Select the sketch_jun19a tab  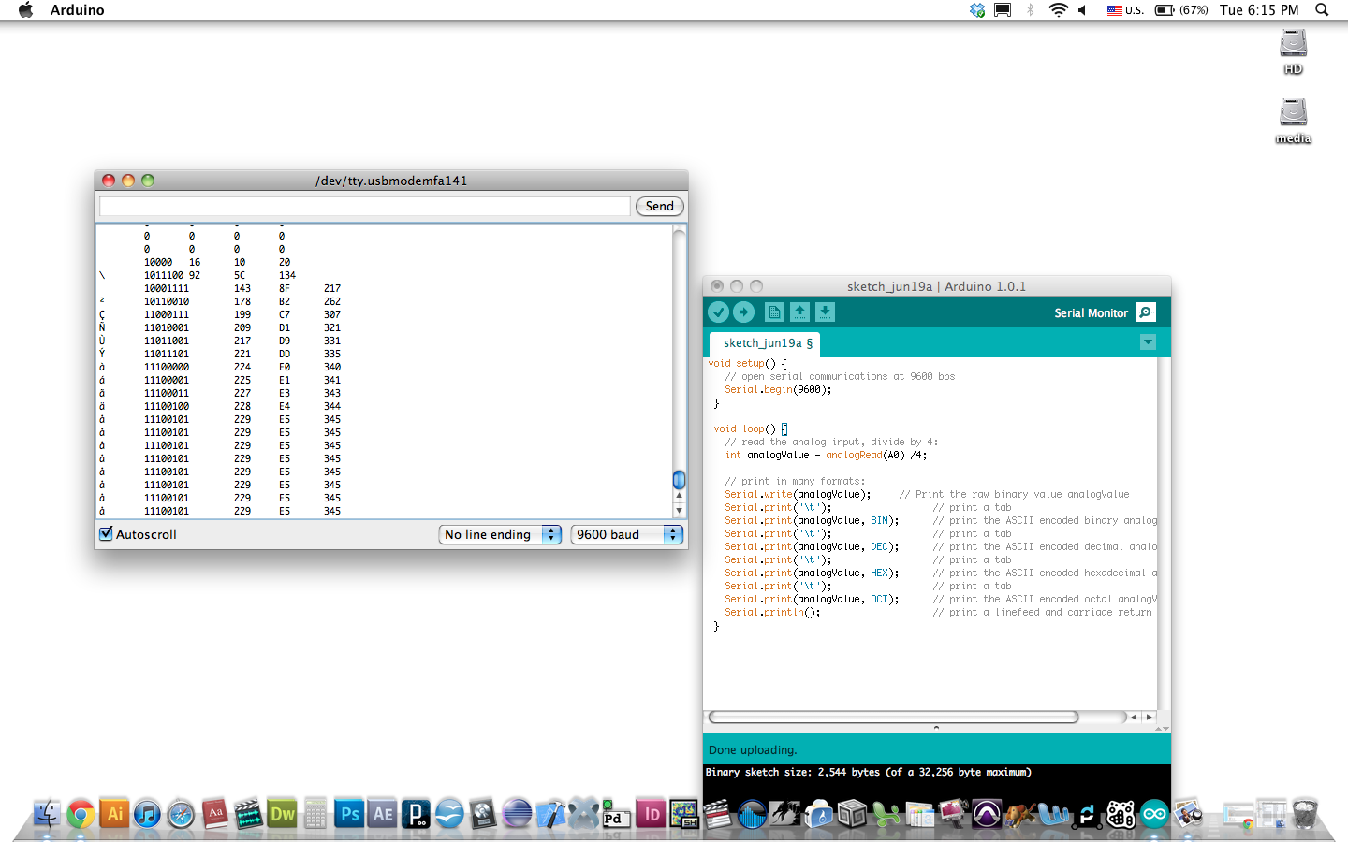766,343
